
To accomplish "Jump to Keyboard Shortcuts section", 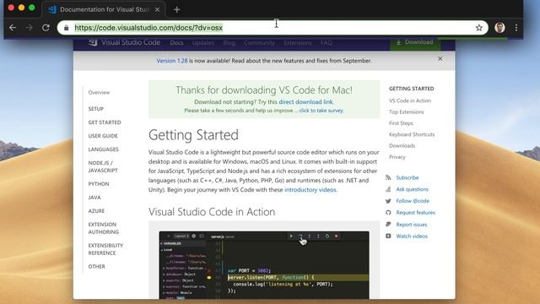I will pyautogui.click(x=412, y=134).
